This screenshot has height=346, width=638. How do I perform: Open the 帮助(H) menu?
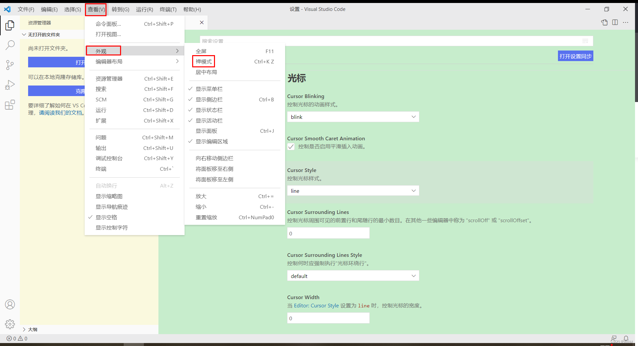(x=192, y=9)
